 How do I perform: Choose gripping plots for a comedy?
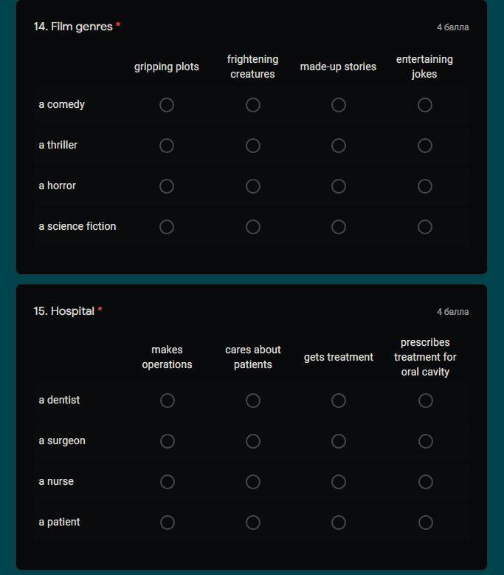pos(167,105)
